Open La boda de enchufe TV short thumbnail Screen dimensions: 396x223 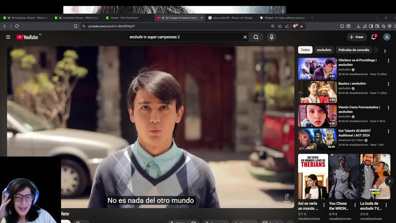pos(375,177)
